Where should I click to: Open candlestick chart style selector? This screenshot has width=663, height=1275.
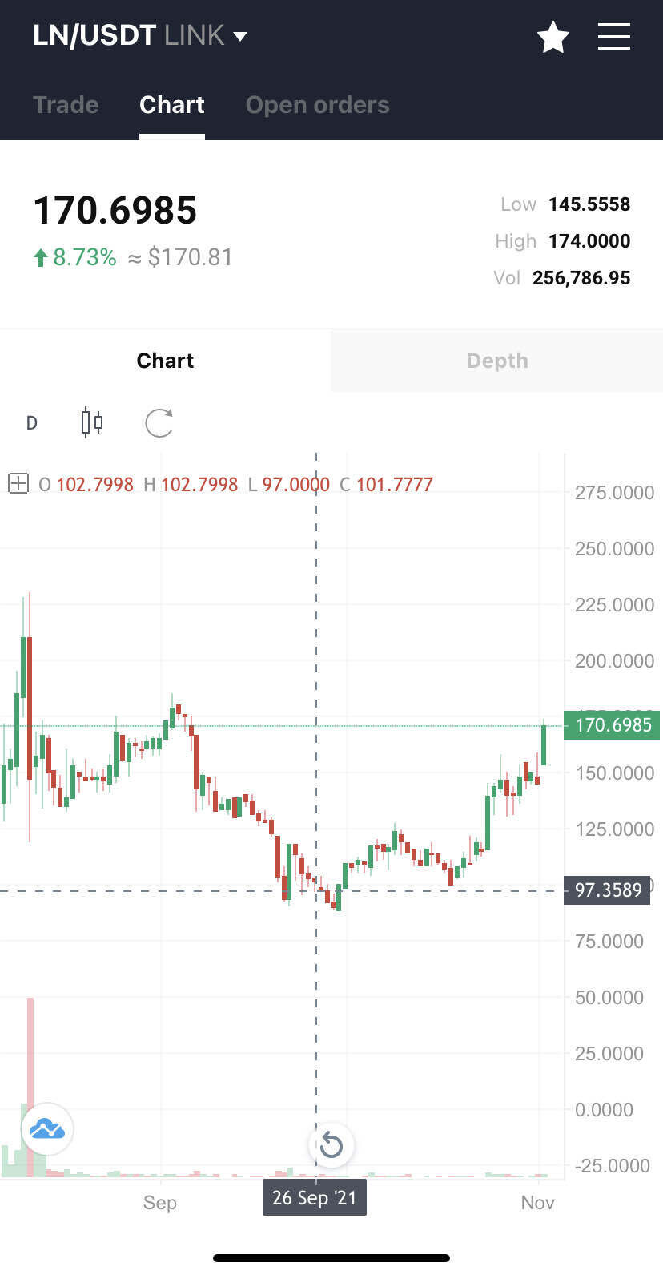tap(92, 422)
